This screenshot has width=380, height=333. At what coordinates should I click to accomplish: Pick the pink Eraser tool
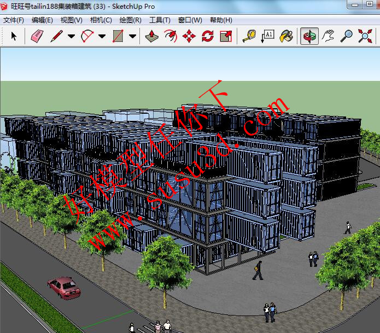[x=37, y=36]
